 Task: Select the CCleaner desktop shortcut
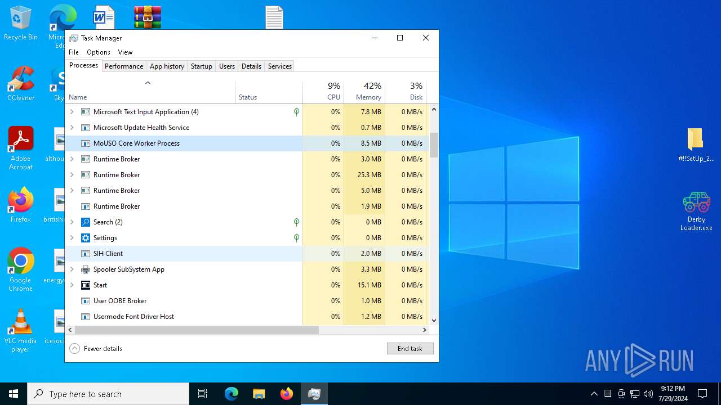[x=20, y=84]
